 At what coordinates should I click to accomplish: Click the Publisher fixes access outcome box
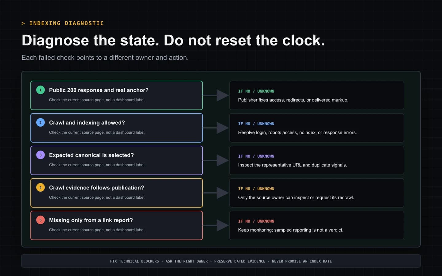coord(317,95)
